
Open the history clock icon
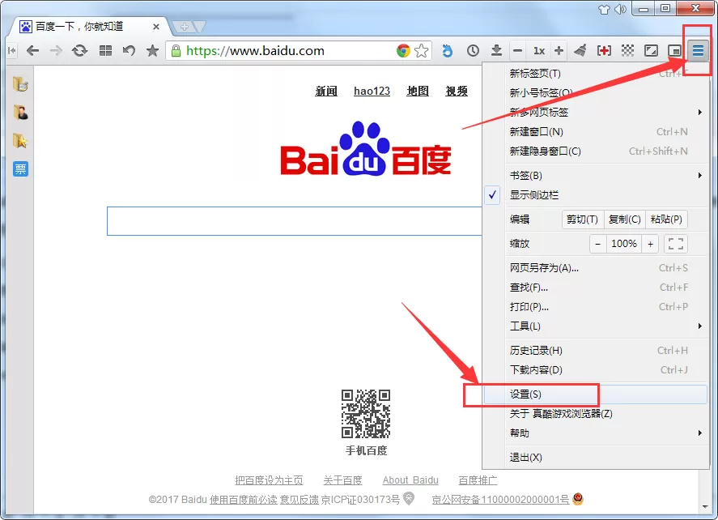click(473, 50)
